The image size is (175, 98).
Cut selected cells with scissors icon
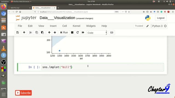tap(31, 32)
